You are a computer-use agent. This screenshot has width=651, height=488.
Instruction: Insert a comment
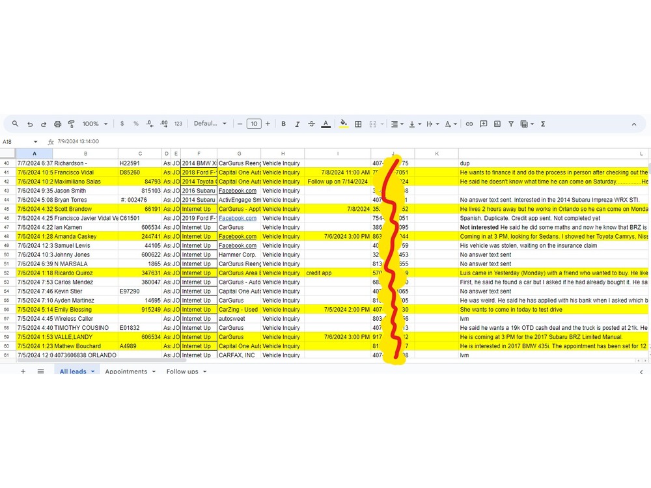pos(483,124)
